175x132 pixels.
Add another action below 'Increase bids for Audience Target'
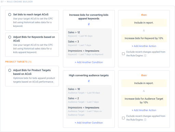144,110
